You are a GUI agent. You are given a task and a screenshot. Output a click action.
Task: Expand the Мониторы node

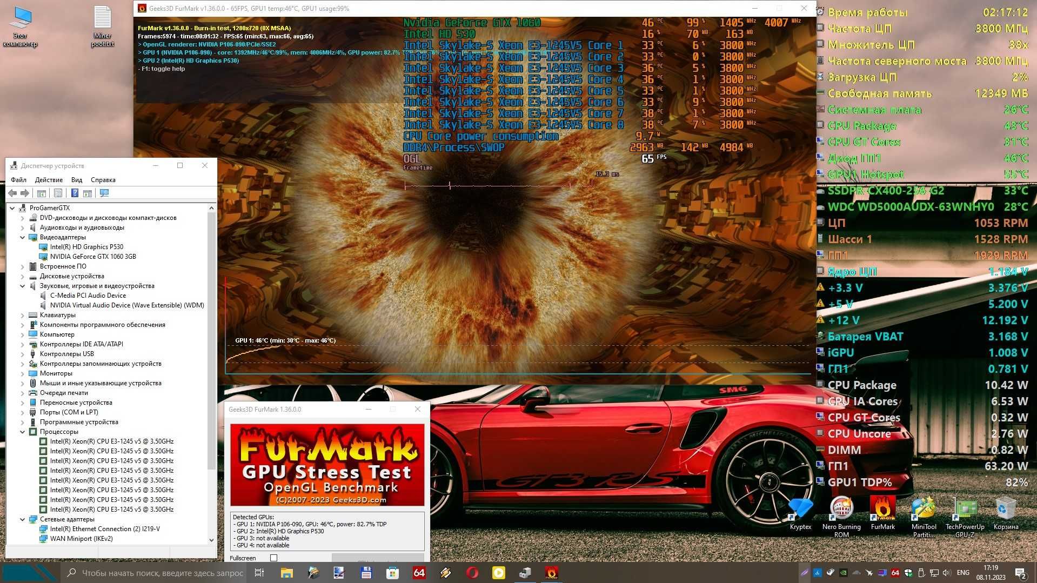click(23, 373)
